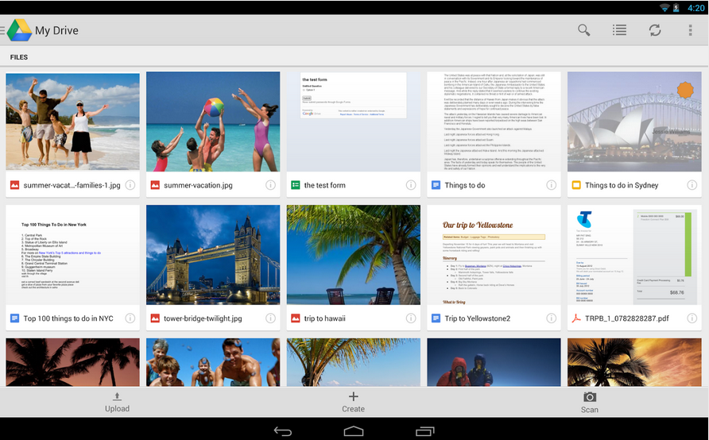Open the Trip to Yellowstone2 document preview

[494, 255]
